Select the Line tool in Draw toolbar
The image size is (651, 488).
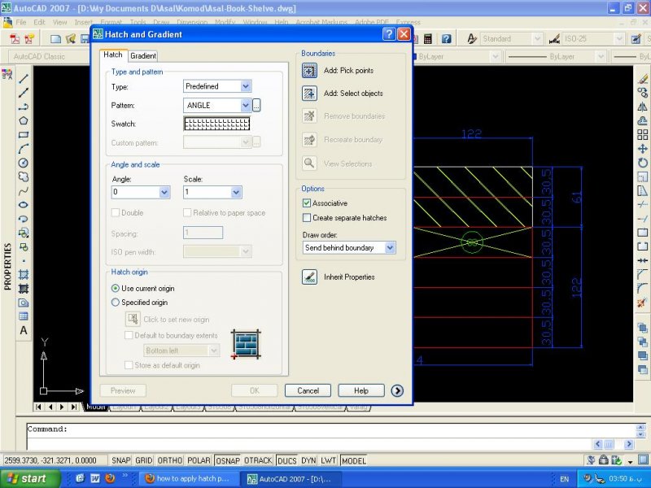tap(24, 79)
